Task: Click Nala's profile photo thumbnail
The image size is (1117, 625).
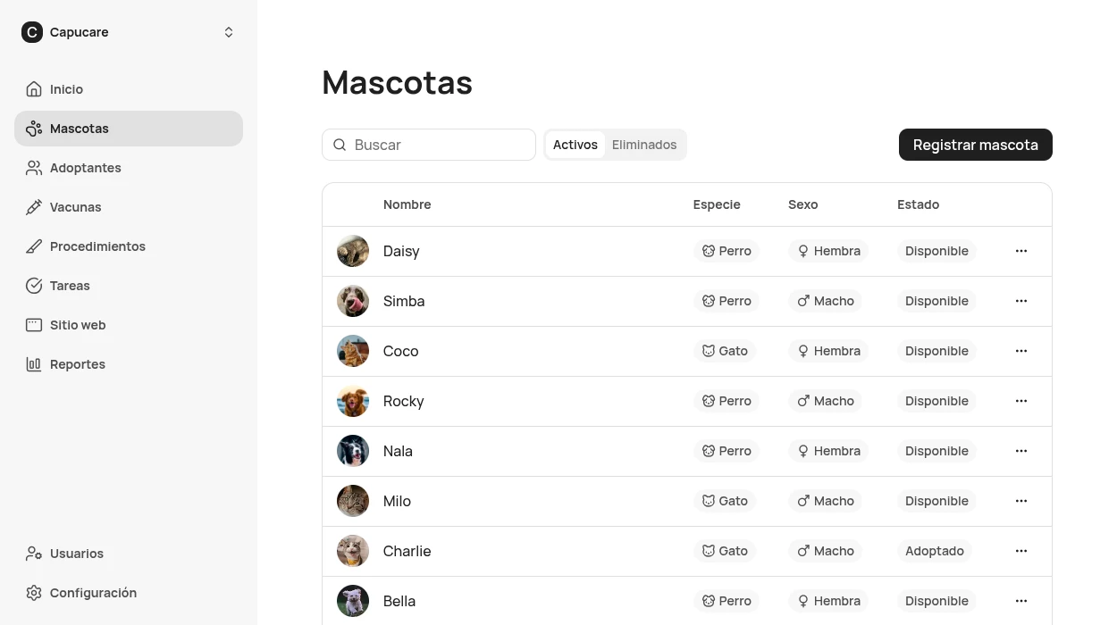Action: pyautogui.click(x=353, y=451)
